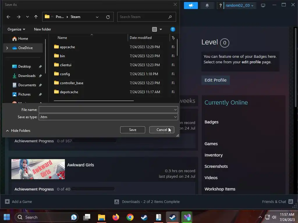Open Downloads quick access folder
Image resolution: width=298 pixels, height=223 pixels.
(27, 76)
